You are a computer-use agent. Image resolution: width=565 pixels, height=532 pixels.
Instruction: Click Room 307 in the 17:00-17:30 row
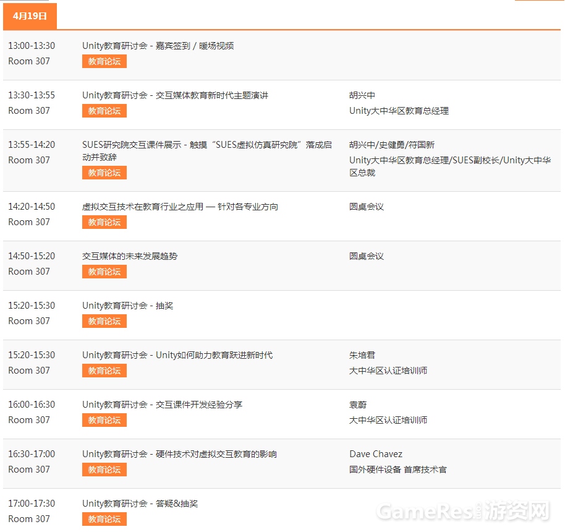[x=29, y=519]
